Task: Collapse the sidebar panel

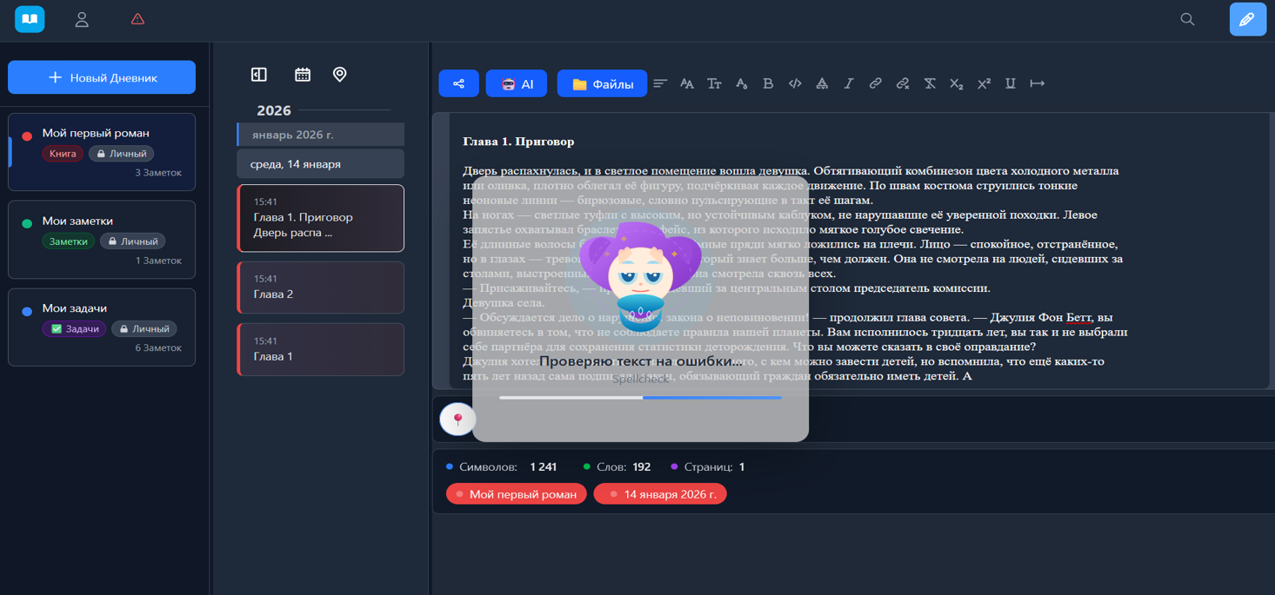Action: [x=259, y=75]
